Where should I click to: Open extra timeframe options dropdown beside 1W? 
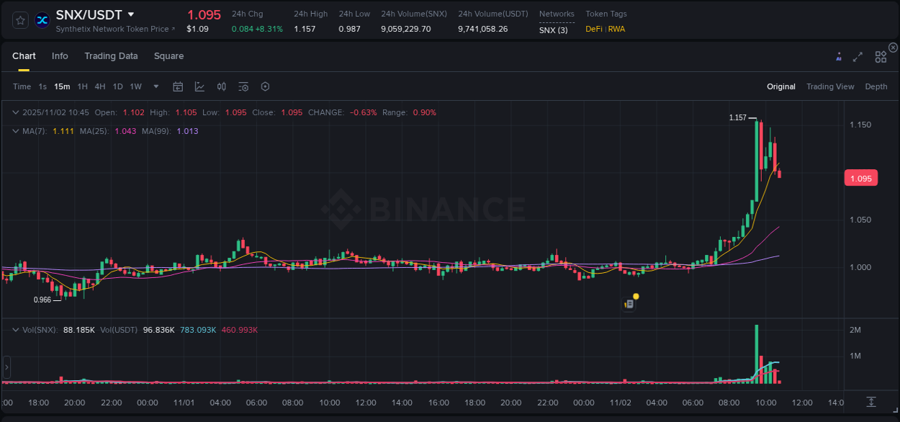155,86
